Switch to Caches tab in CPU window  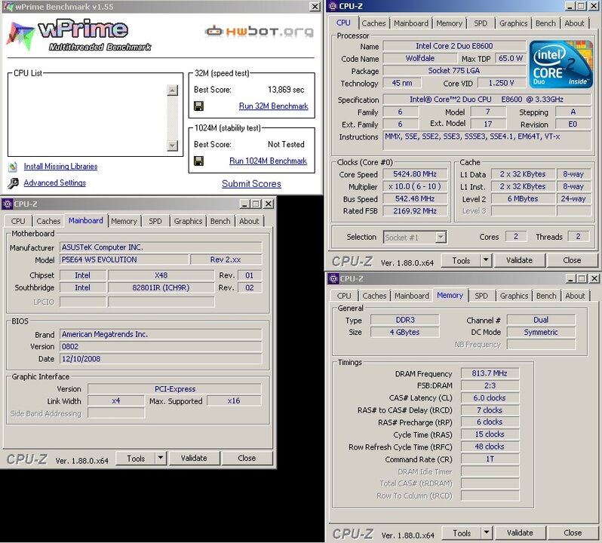click(x=373, y=23)
